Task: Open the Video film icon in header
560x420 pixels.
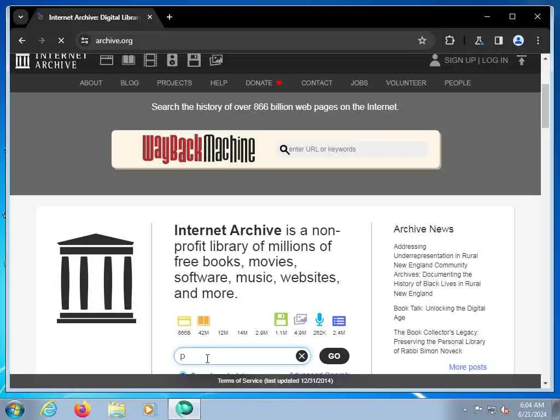Action: tap(150, 60)
